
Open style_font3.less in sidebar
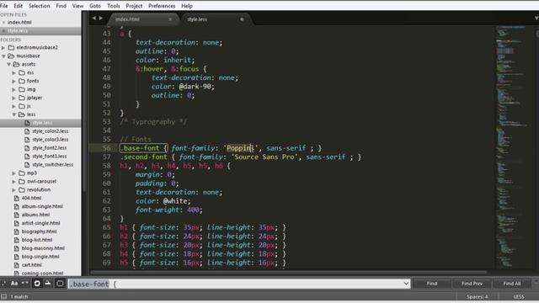click(x=50, y=157)
